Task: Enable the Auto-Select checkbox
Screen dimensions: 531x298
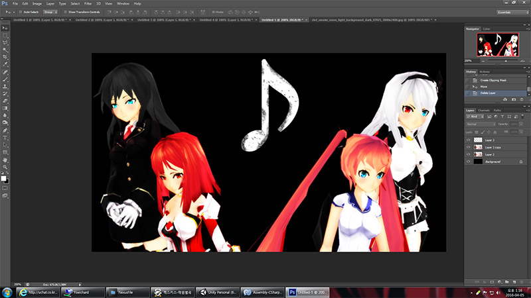Action: [x=21, y=12]
